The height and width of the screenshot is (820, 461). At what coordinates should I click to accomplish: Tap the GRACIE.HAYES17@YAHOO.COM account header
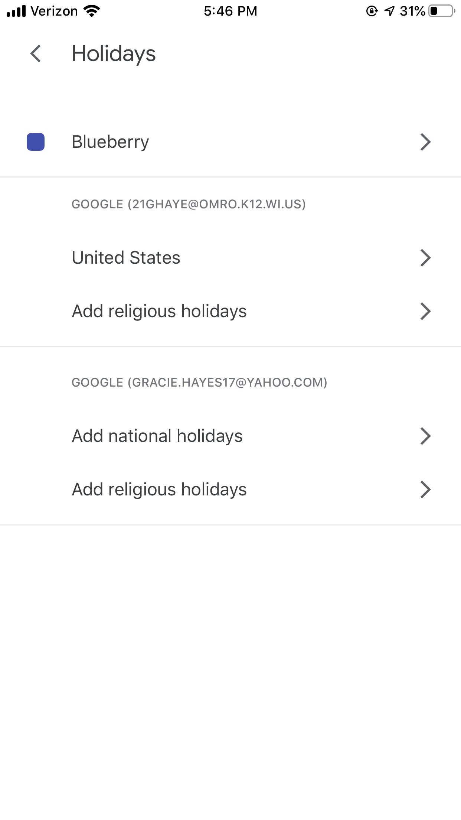pyautogui.click(x=199, y=383)
